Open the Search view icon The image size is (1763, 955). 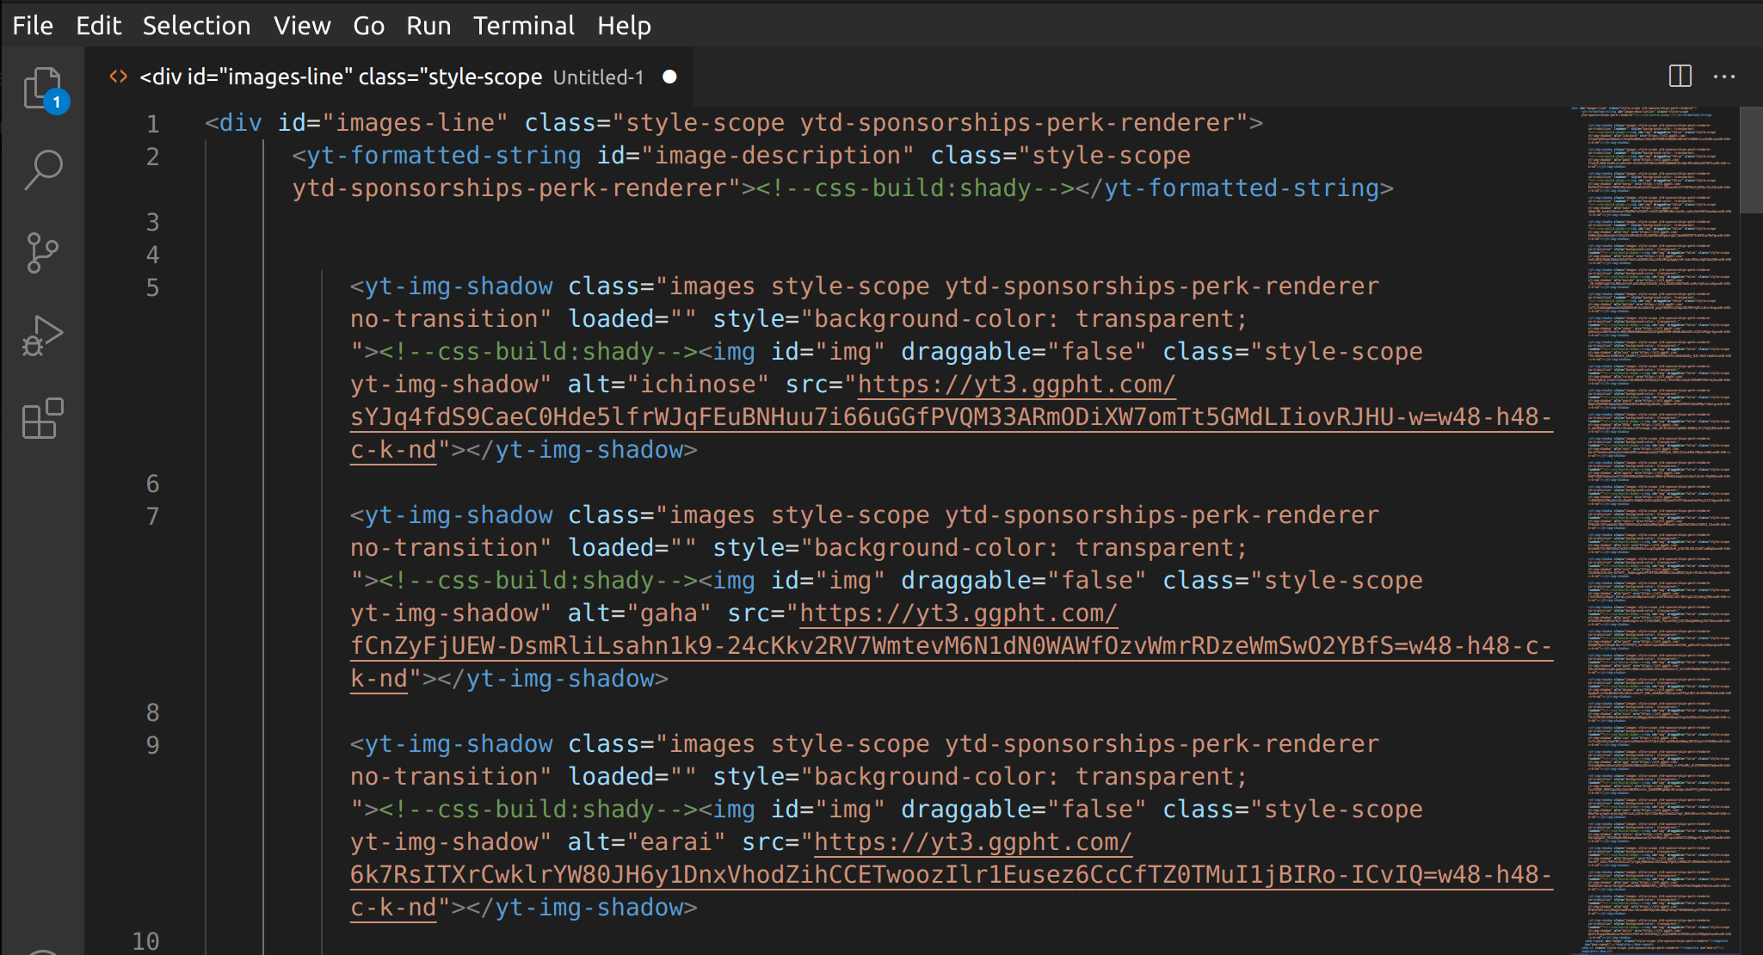click(x=42, y=169)
